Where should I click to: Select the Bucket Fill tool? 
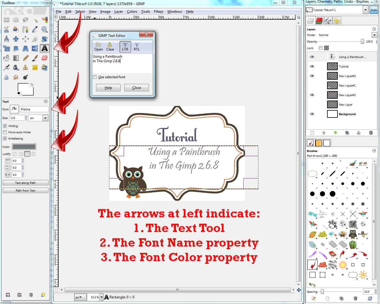tap(7, 58)
